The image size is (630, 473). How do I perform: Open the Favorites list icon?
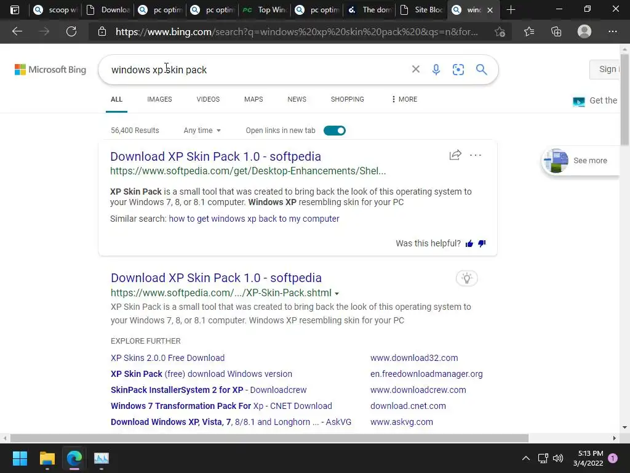click(x=529, y=31)
